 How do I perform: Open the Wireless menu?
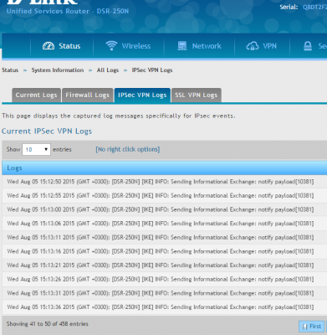[128, 46]
